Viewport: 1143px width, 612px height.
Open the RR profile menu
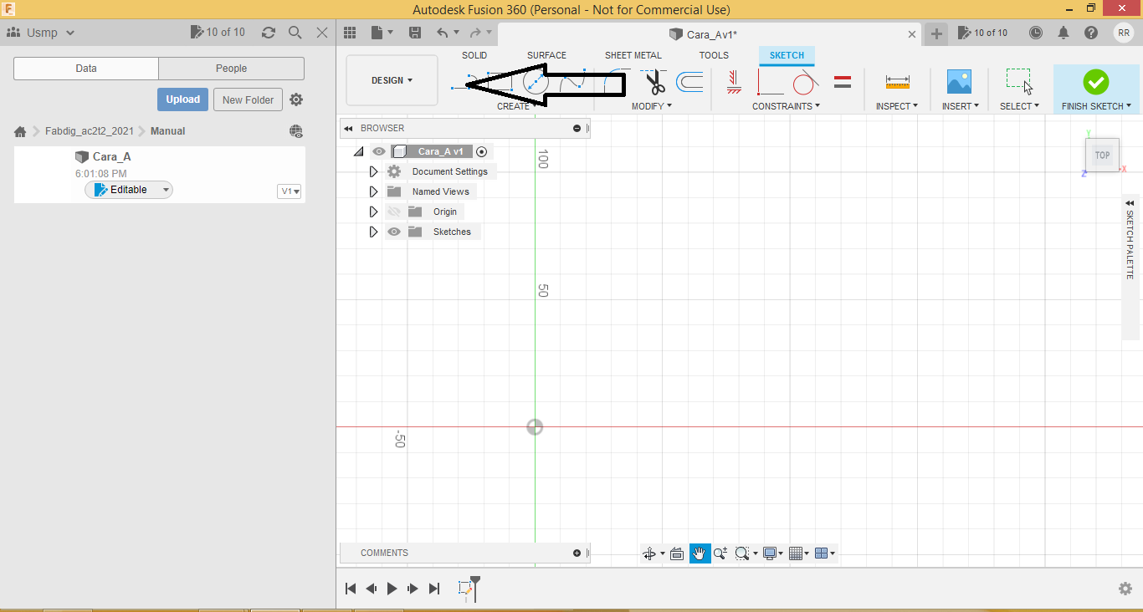pos(1123,33)
